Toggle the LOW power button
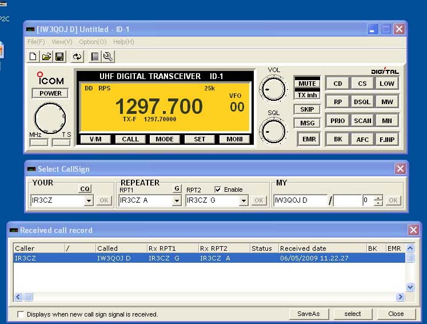This screenshot has height=324, width=427. 386,84
